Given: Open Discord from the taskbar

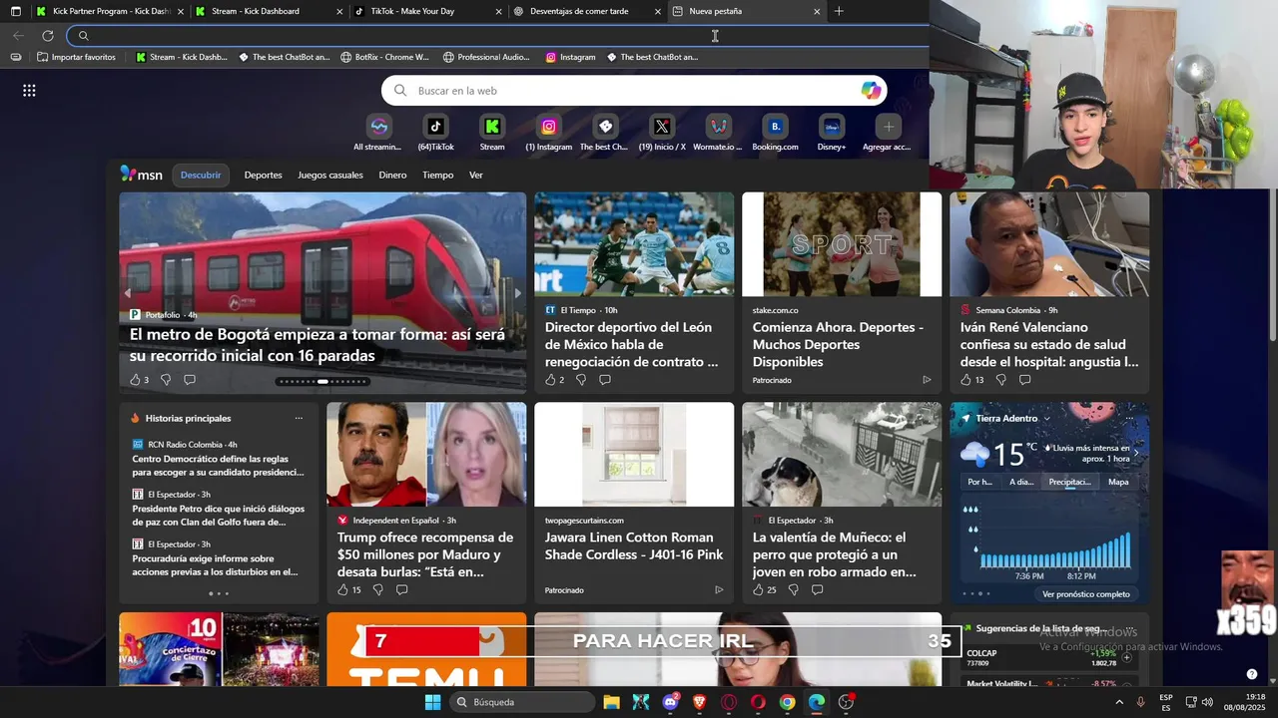Looking at the screenshot, I should pos(671,702).
